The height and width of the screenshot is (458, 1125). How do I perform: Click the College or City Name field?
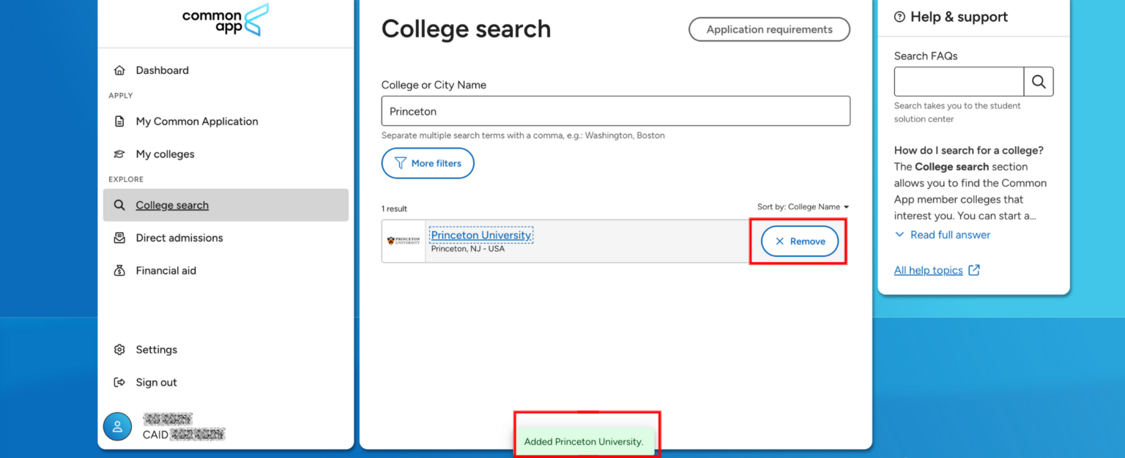616,111
